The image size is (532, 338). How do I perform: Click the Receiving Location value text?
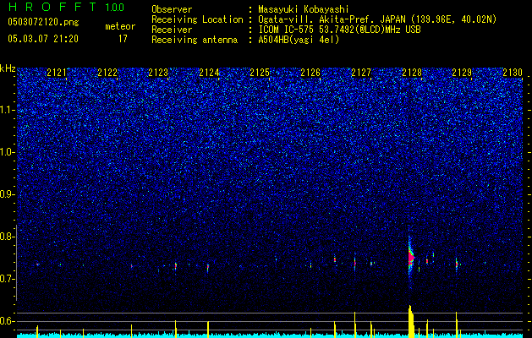click(377, 19)
